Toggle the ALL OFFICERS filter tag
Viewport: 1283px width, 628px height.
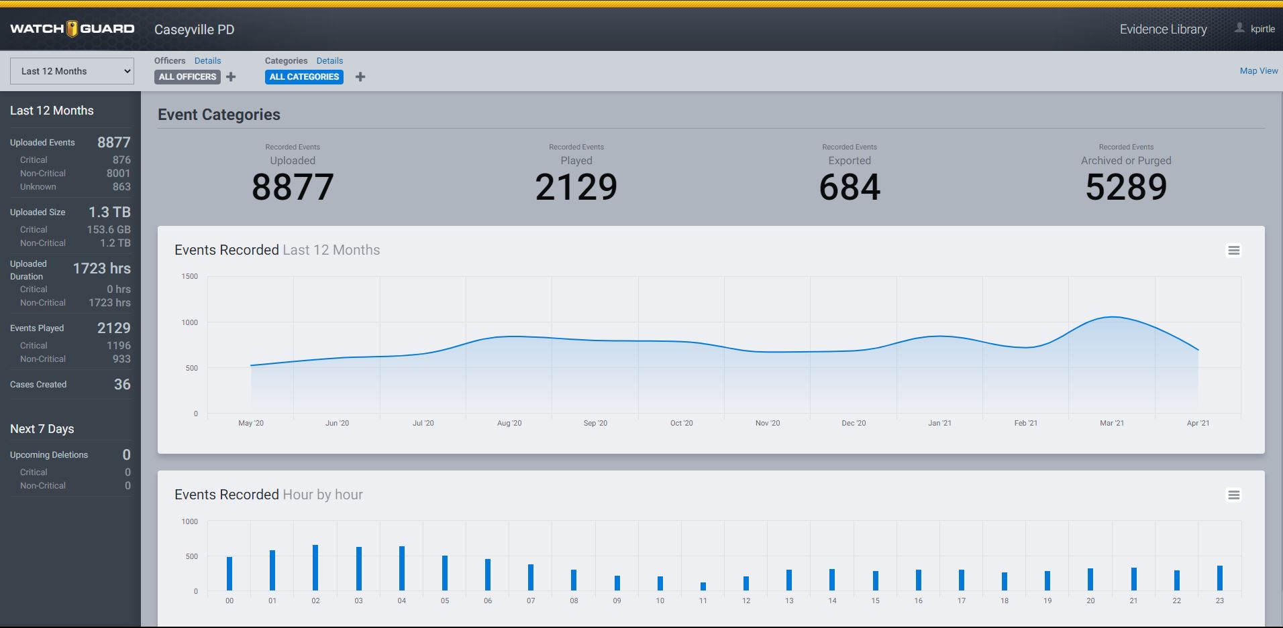(x=187, y=77)
